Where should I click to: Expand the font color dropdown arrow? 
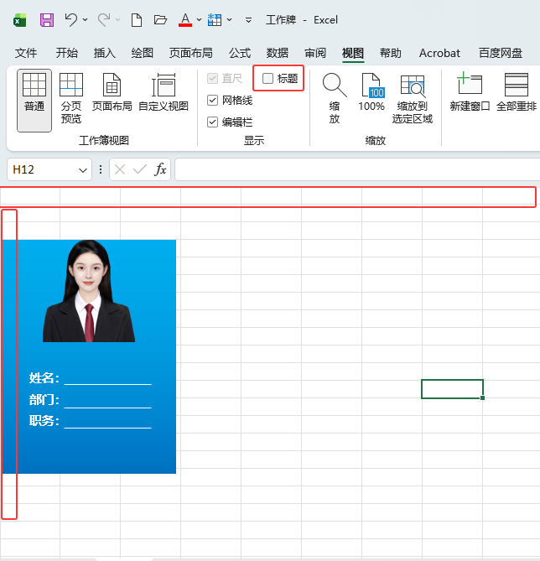tap(200, 19)
